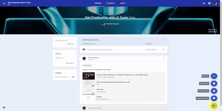Click the Create question button
Viewport: 222px width, 111px height.
pos(214,83)
